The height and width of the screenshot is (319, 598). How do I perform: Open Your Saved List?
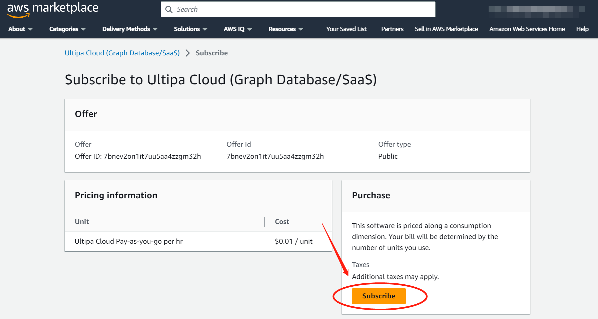[346, 29]
